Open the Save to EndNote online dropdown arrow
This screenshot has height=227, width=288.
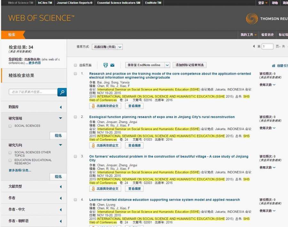(167, 65)
